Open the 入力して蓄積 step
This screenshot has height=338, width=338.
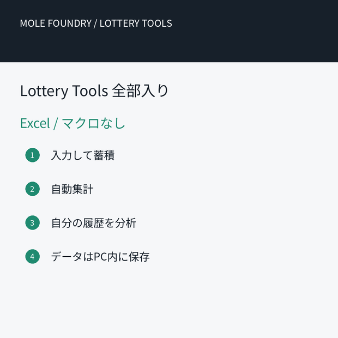(82, 155)
